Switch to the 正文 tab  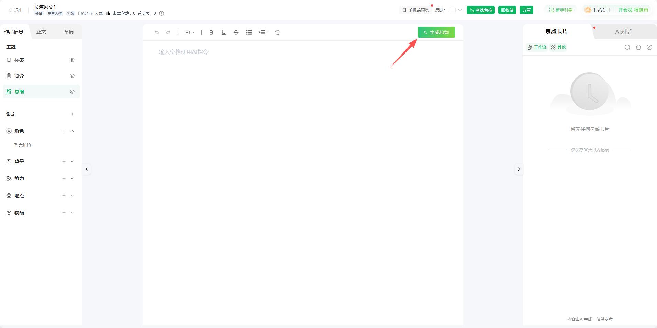coord(41,32)
